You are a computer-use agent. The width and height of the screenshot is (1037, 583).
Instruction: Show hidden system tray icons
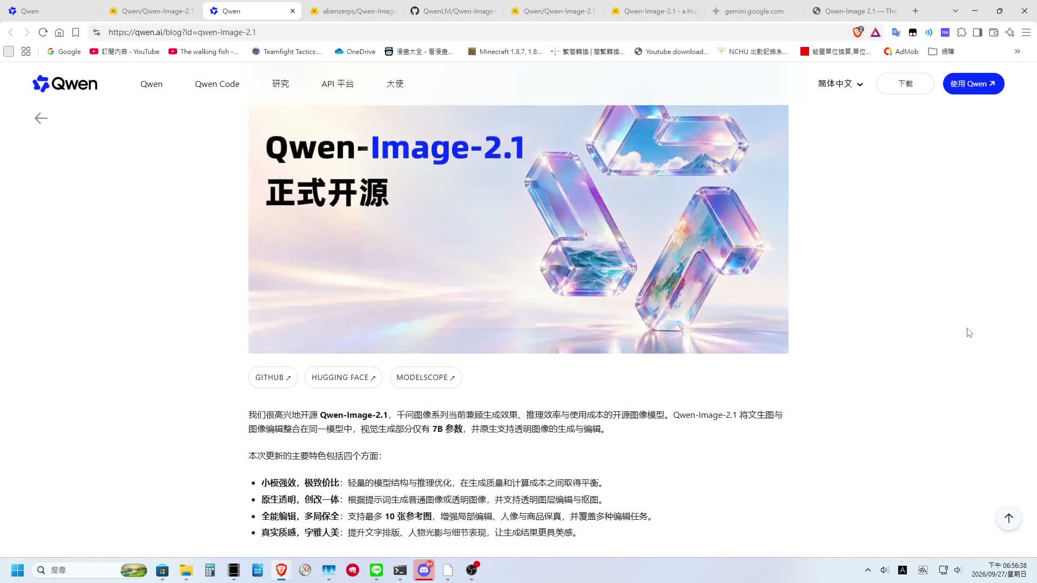(868, 570)
